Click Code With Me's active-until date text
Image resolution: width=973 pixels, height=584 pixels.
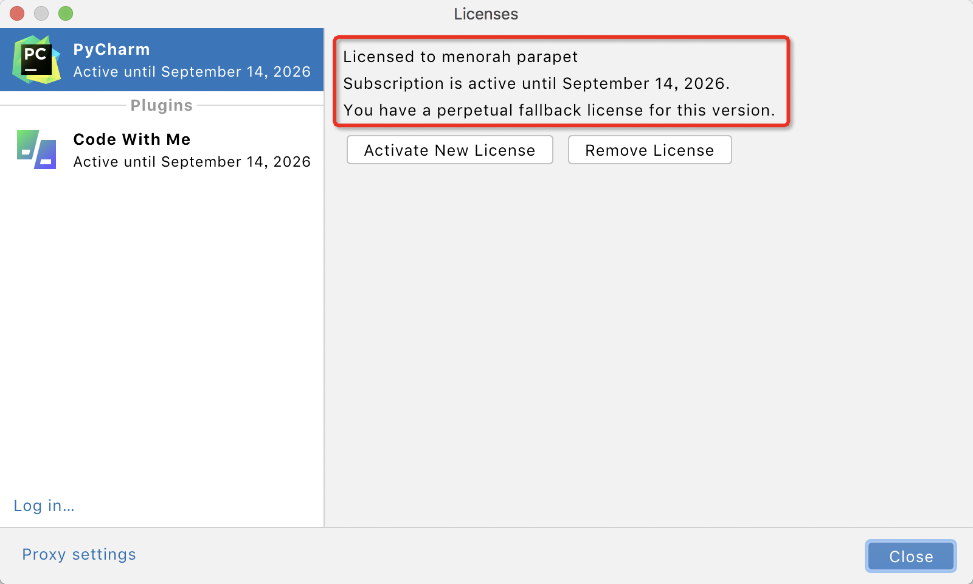tap(192, 162)
